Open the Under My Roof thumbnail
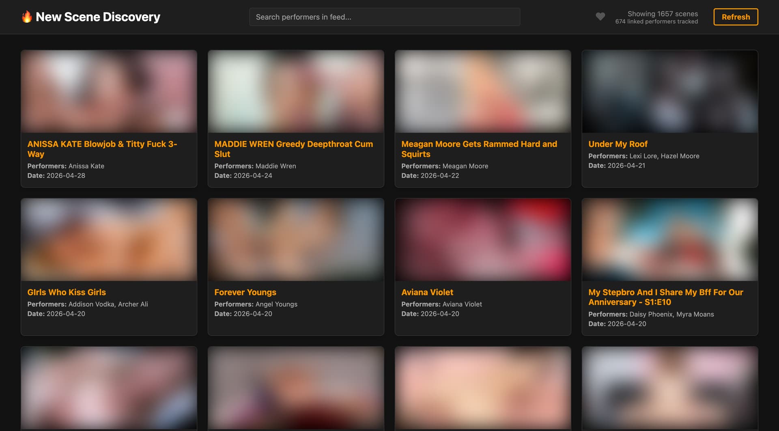Viewport: 779px width, 431px height. tap(669, 91)
